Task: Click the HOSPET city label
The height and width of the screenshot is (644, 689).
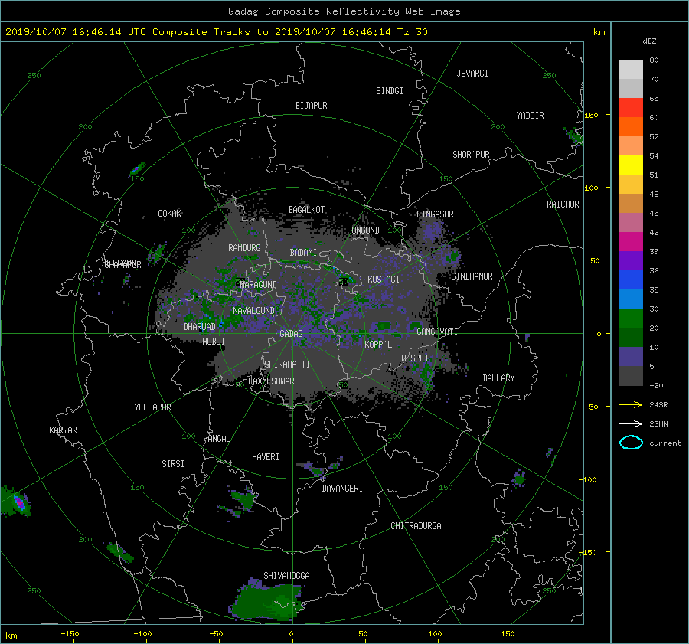Action: click(x=415, y=358)
